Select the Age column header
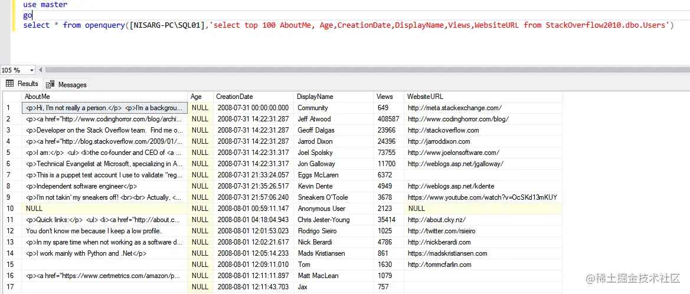690x294 pixels. pyautogui.click(x=201, y=97)
